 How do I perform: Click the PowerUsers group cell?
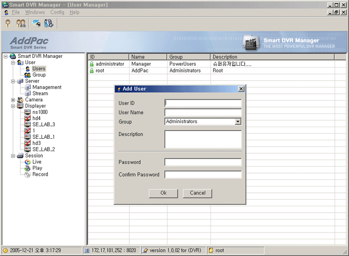pos(183,64)
